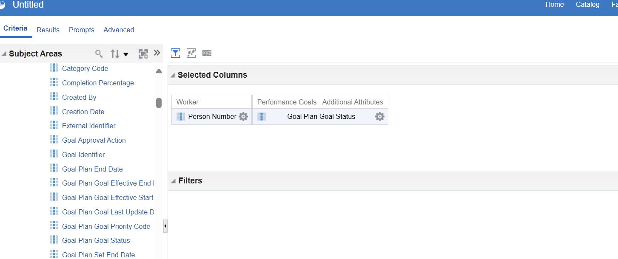Click the Worker column group header

tap(188, 102)
